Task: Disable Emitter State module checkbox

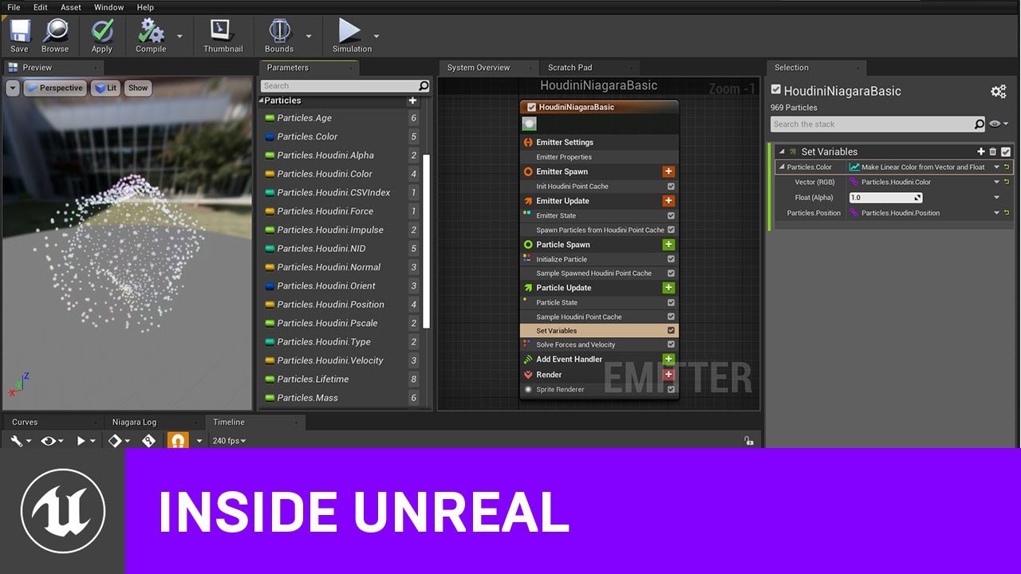Action: tap(671, 216)
